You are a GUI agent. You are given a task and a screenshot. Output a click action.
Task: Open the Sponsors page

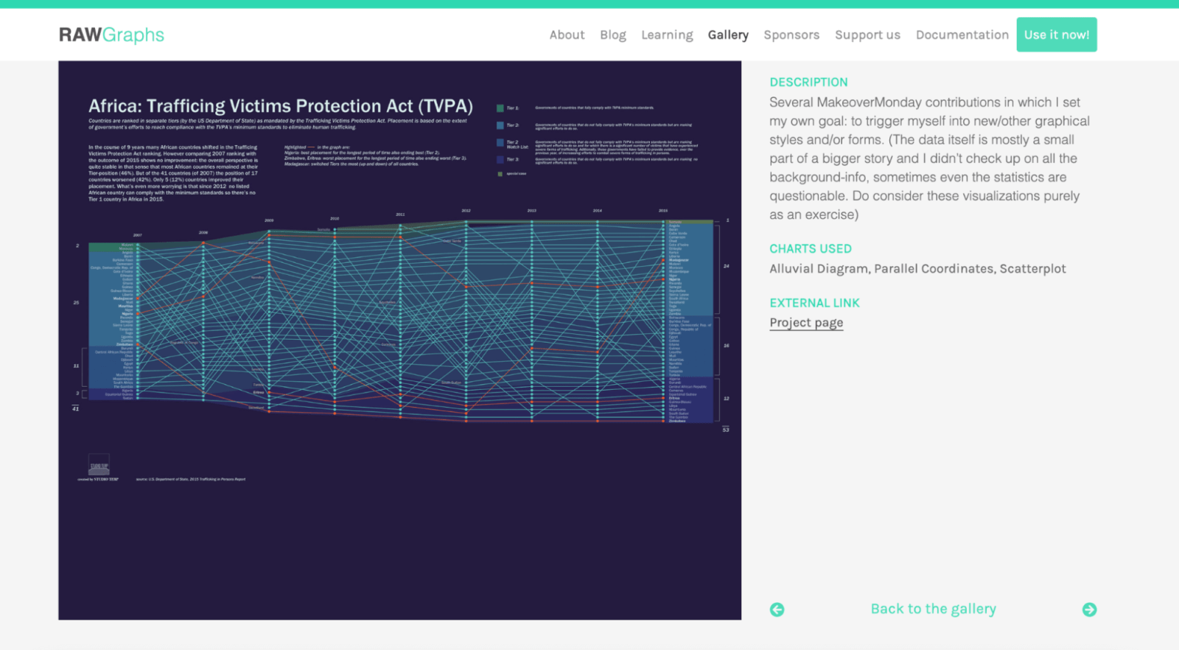(791, 35)
